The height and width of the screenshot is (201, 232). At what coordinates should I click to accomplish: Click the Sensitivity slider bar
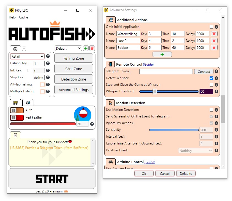174,130
